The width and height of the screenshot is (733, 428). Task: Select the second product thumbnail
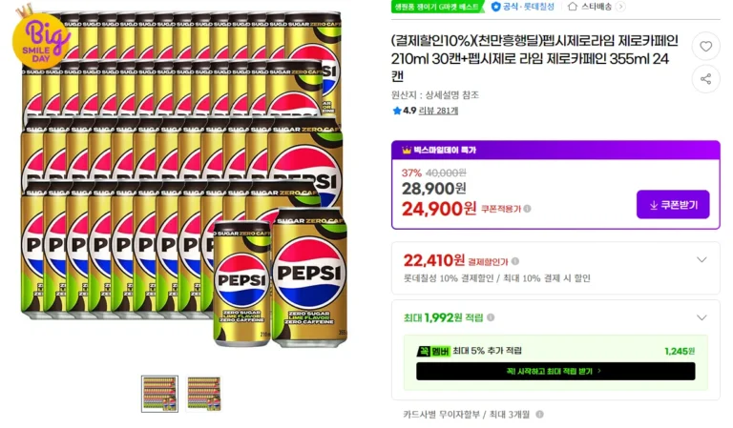click(x=204, y=394)
